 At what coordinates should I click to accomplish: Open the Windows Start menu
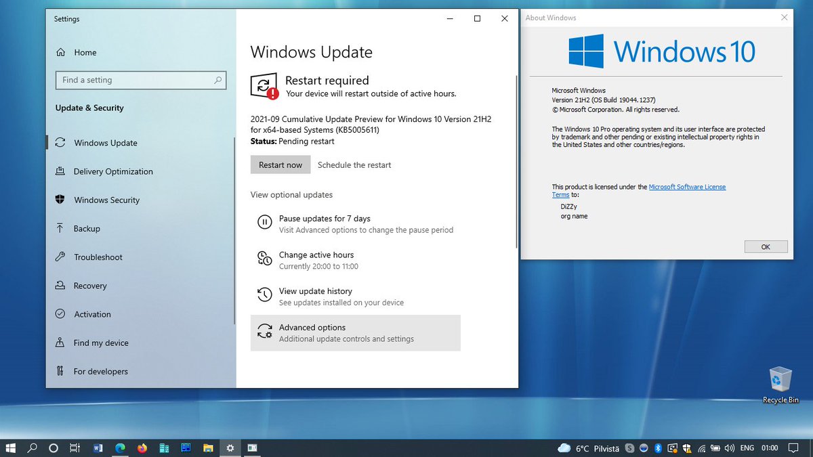pyautogui.click(x=11, y=448)
